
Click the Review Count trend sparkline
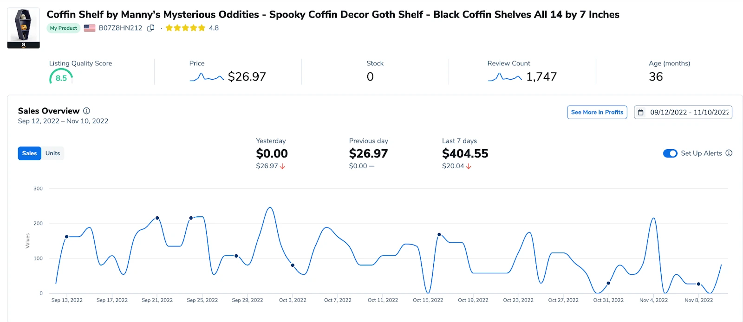point(505,77)
